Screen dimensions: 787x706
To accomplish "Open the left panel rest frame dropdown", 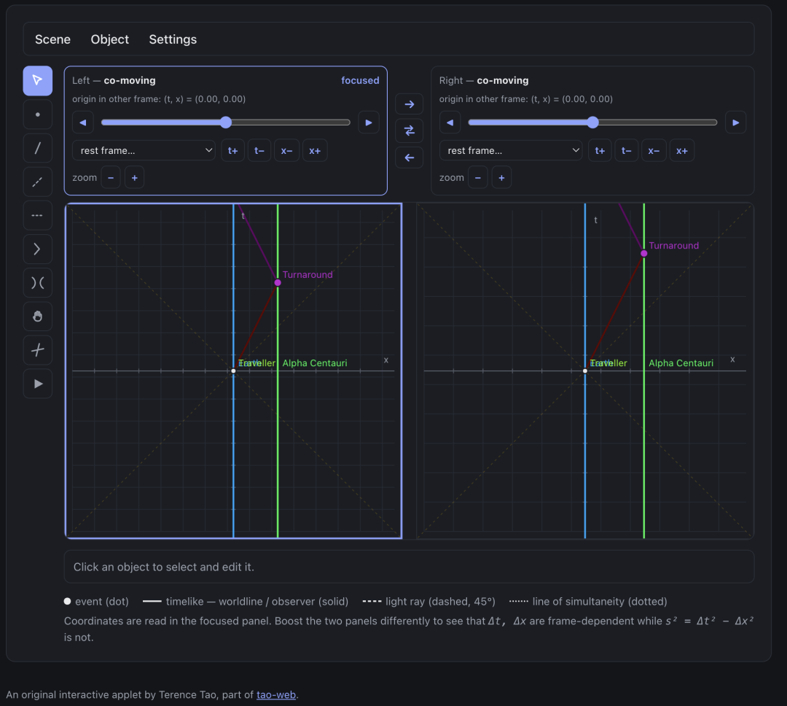I will (x=144, y=151).
